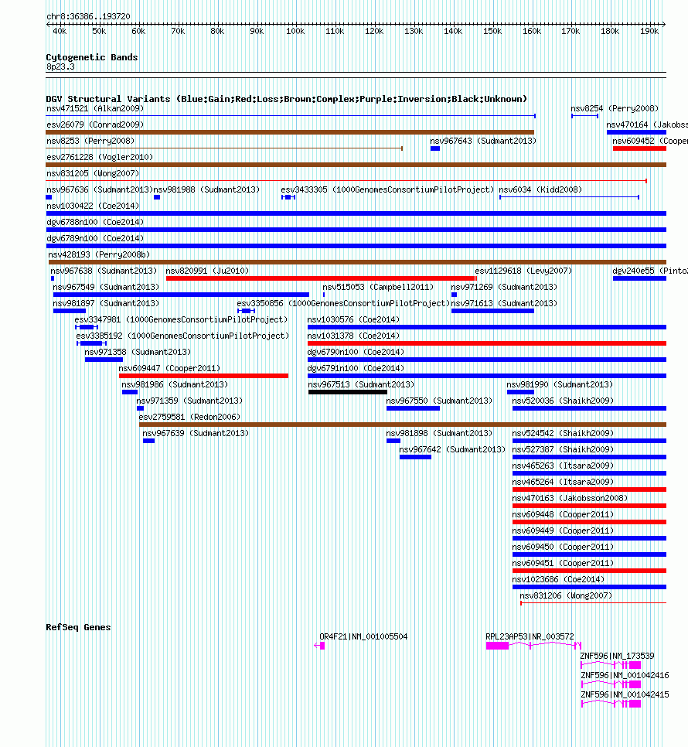The image size is (688, 747).
Task: Click the nsv981898 (Sudmant2013) label
Action: point(439,432)
